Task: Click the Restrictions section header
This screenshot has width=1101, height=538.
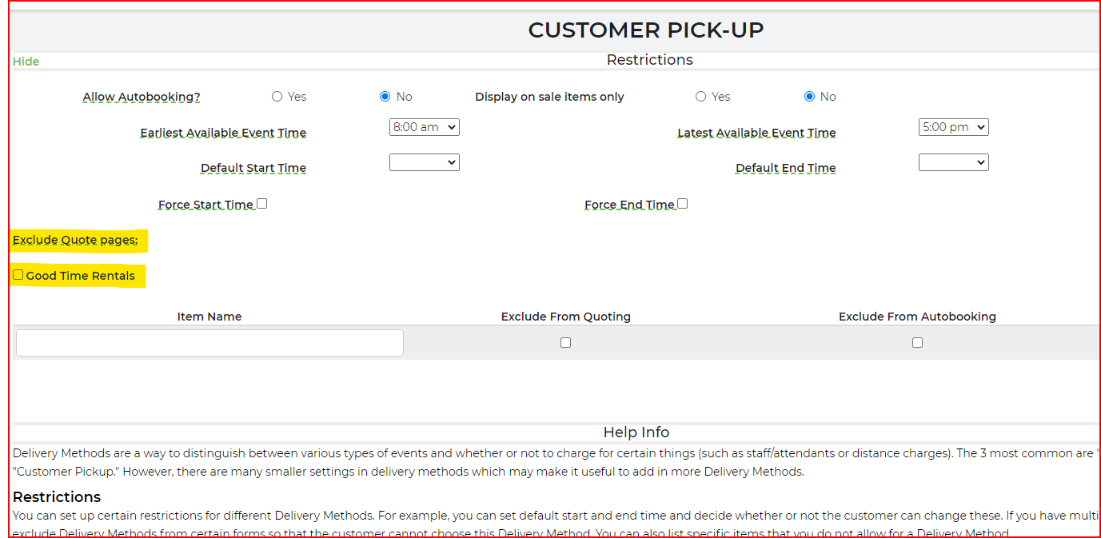Action: [649, 60]
